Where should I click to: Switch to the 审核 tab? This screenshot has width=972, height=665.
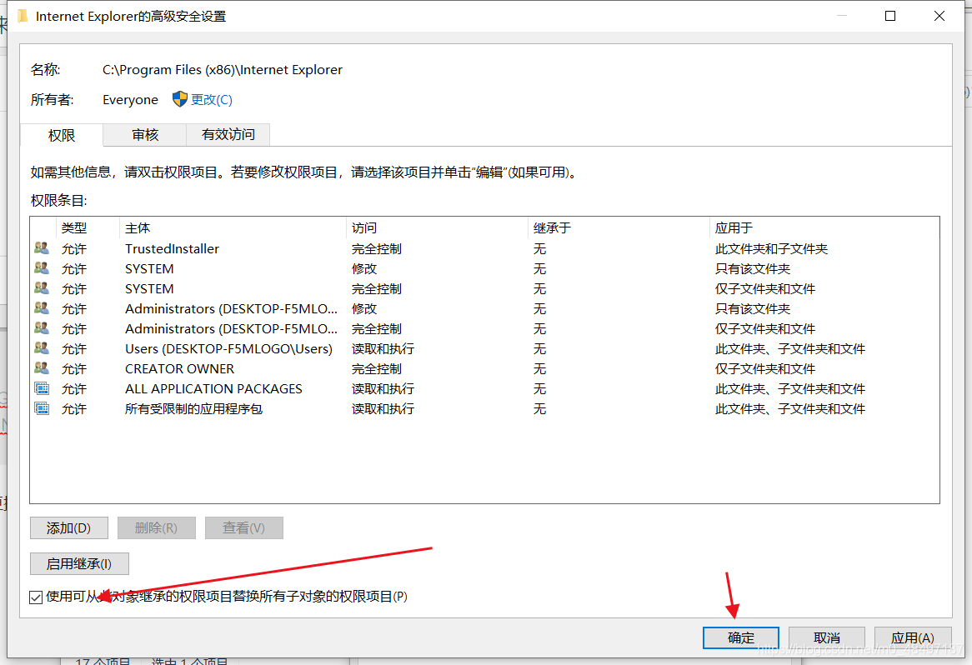click(145, 134)
